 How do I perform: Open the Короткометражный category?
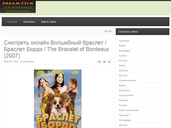coord(129,110)
